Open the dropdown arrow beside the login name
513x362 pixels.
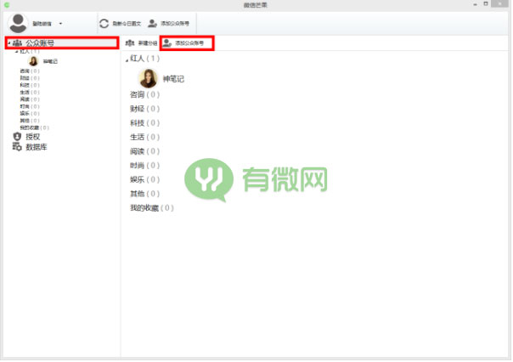coord(60,24)
